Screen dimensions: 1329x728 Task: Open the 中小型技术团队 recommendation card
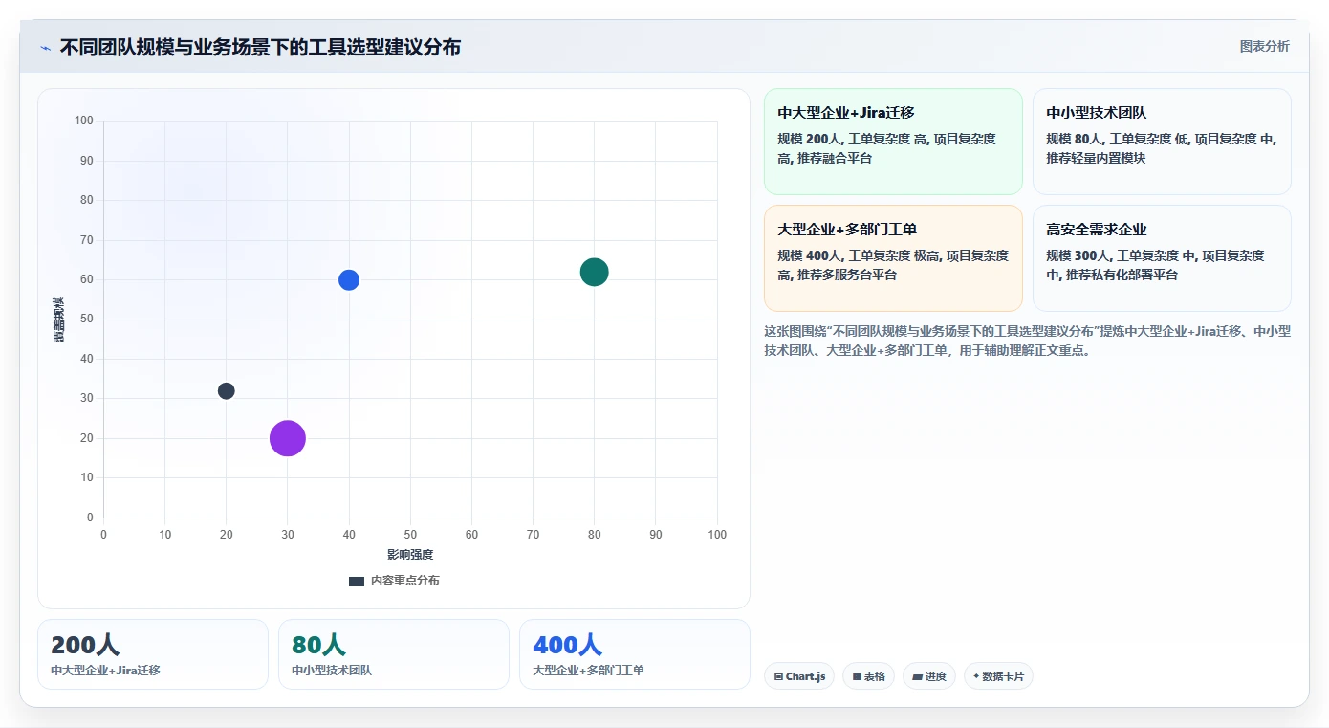click(1162, 142)
